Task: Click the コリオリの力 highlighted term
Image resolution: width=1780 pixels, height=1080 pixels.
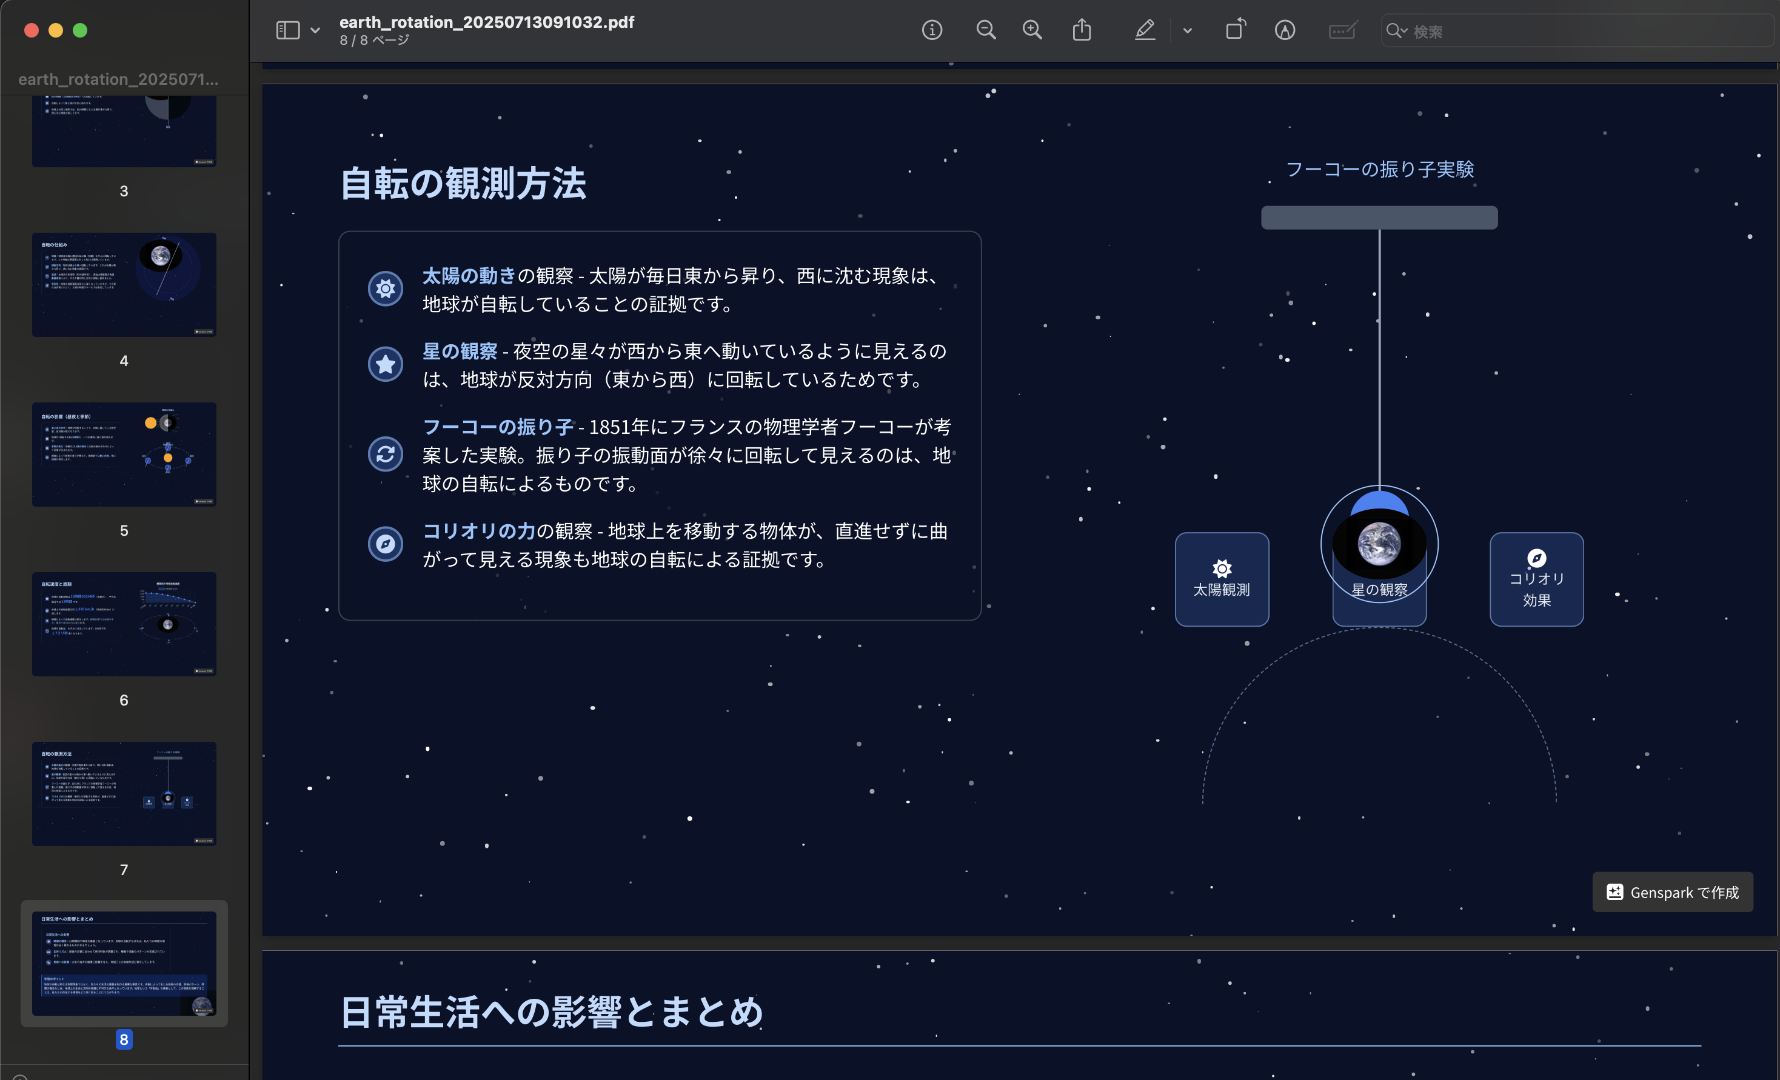Action: 478,531
